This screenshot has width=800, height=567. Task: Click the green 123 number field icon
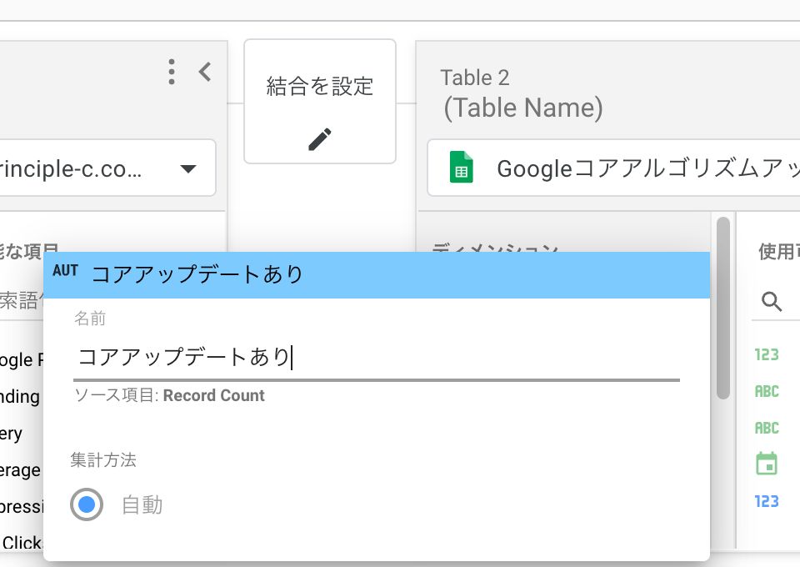[x=766, y=354]
